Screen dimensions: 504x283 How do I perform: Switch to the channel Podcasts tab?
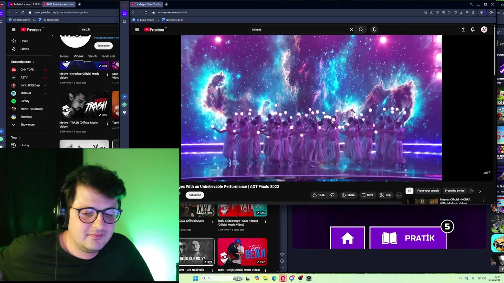pyautogui.click(x=109, y=56)
